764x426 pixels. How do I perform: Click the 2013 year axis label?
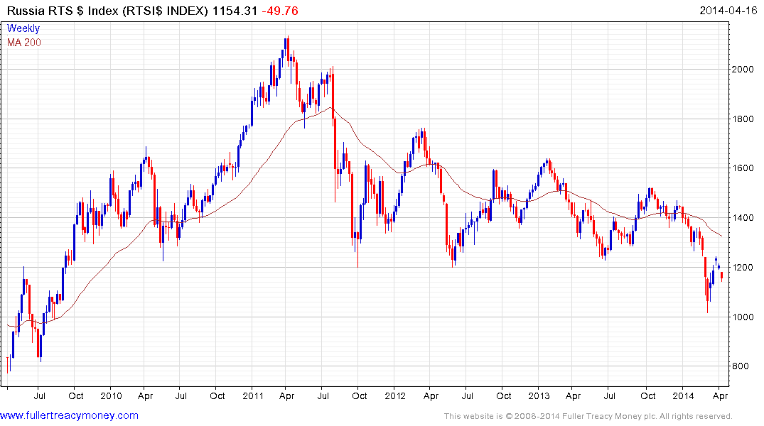tap(539, 396)
